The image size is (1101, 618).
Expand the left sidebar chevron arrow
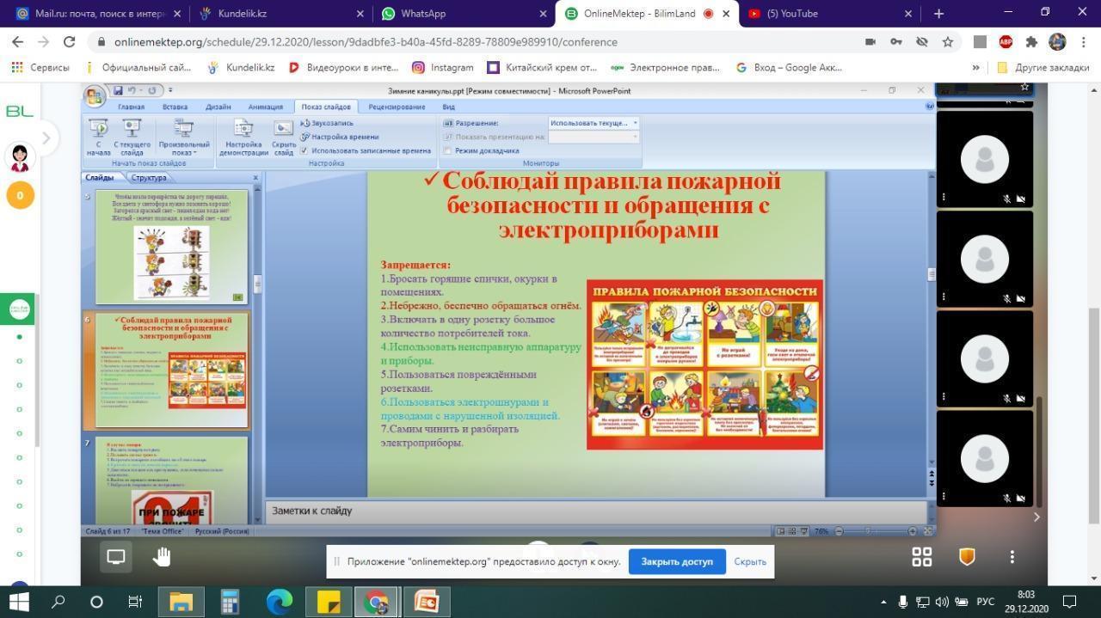point(46,138)
